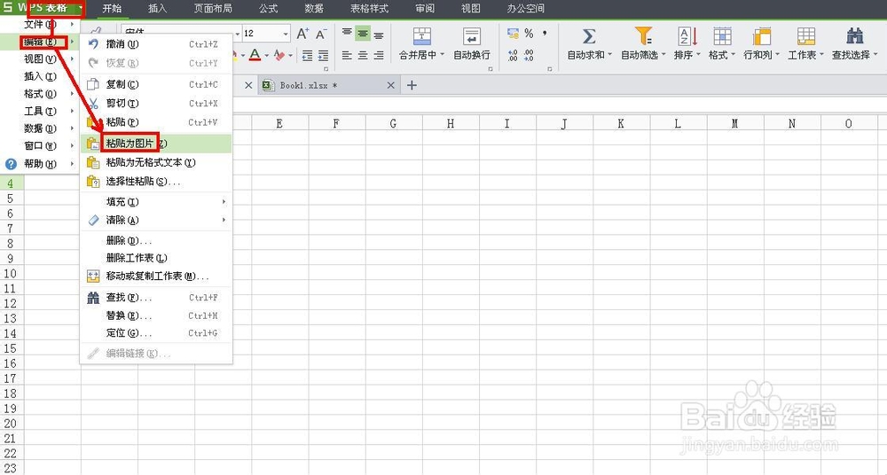Click the Find and Select binoculars icon
The width and height of the screenshot is (887, 475).
click(855, 36)
